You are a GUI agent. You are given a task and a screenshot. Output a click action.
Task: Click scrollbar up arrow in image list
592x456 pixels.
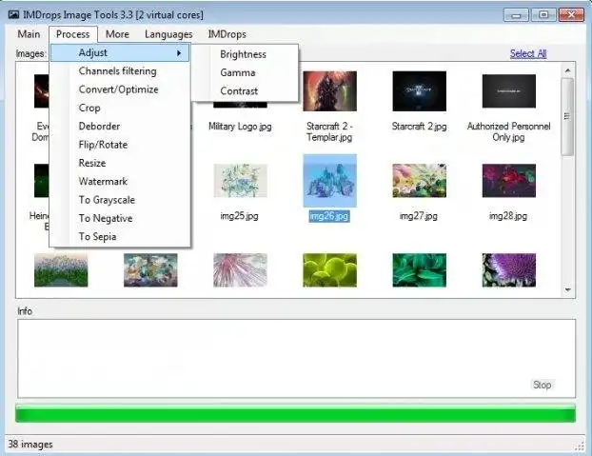(567, 70)
